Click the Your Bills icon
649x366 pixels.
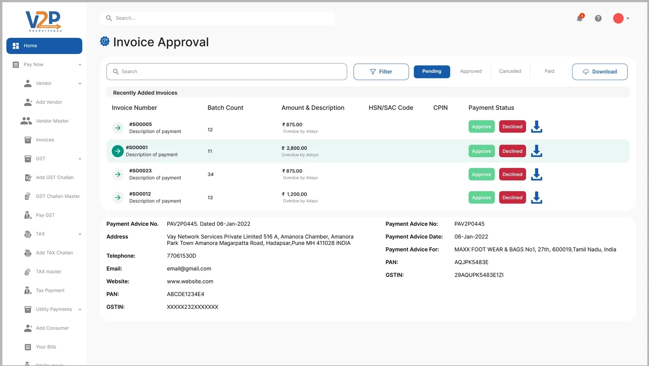pyautogui.click(x=28, y=347)
